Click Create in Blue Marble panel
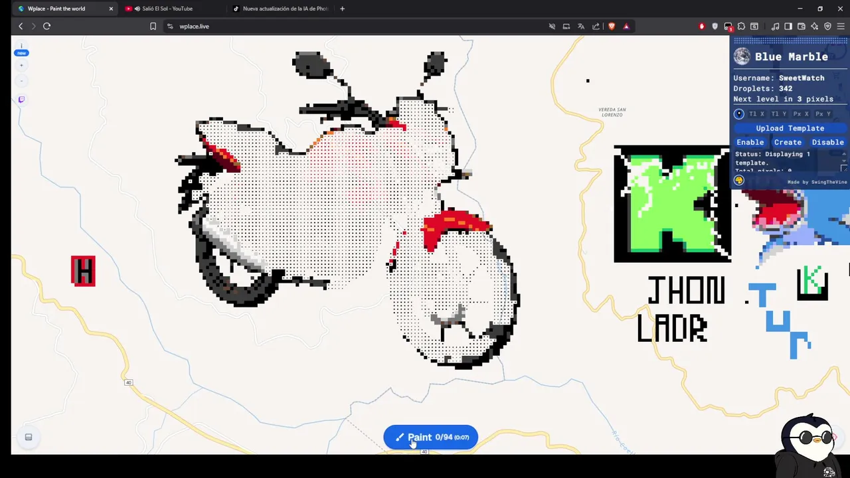850x478 pixels. coord(788,142)
